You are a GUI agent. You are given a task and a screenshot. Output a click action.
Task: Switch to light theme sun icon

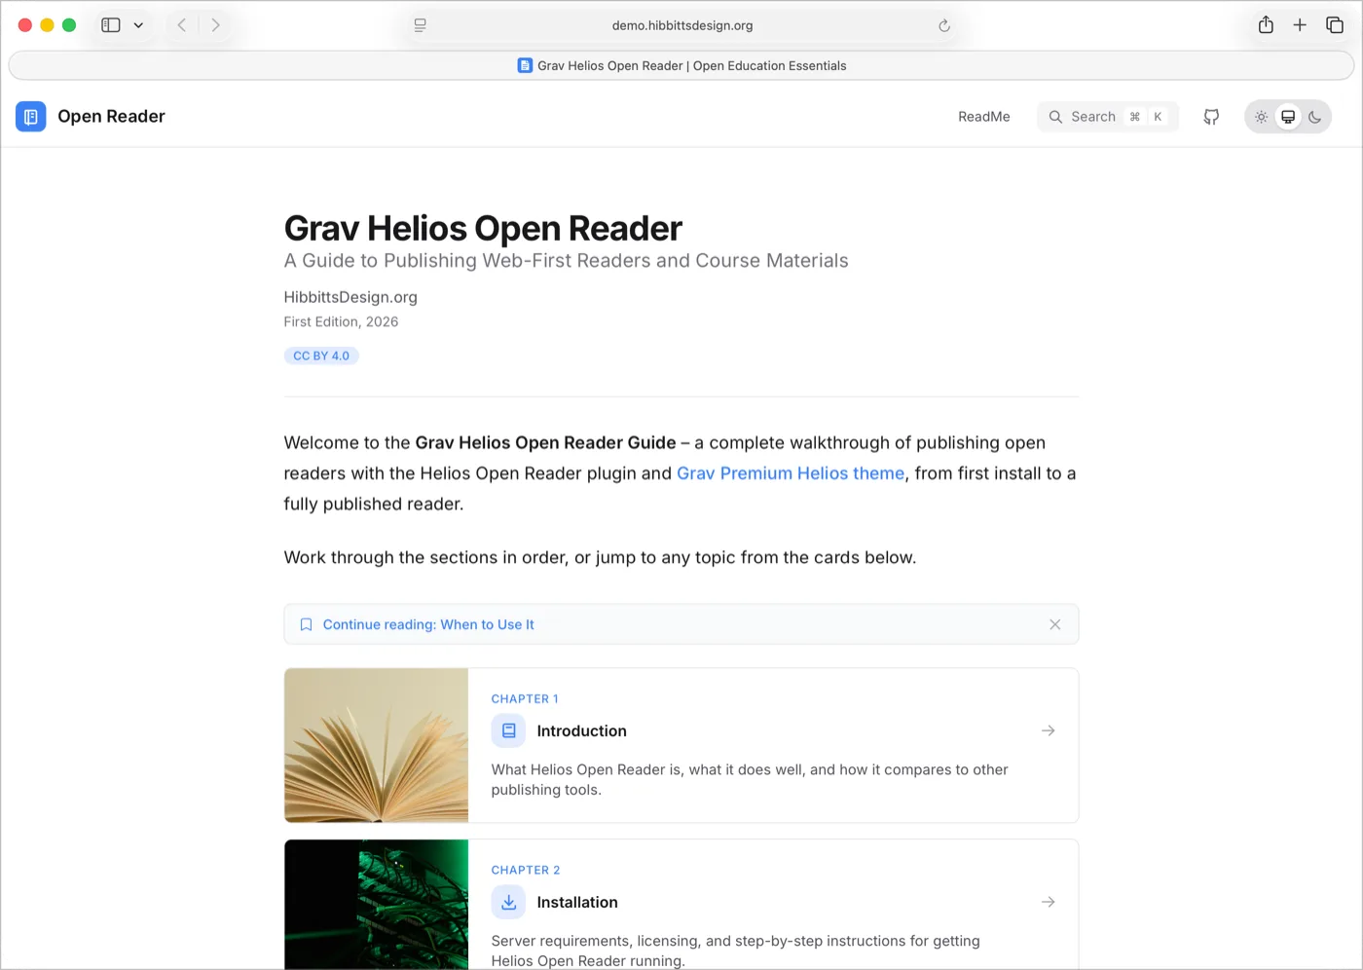1261,117
